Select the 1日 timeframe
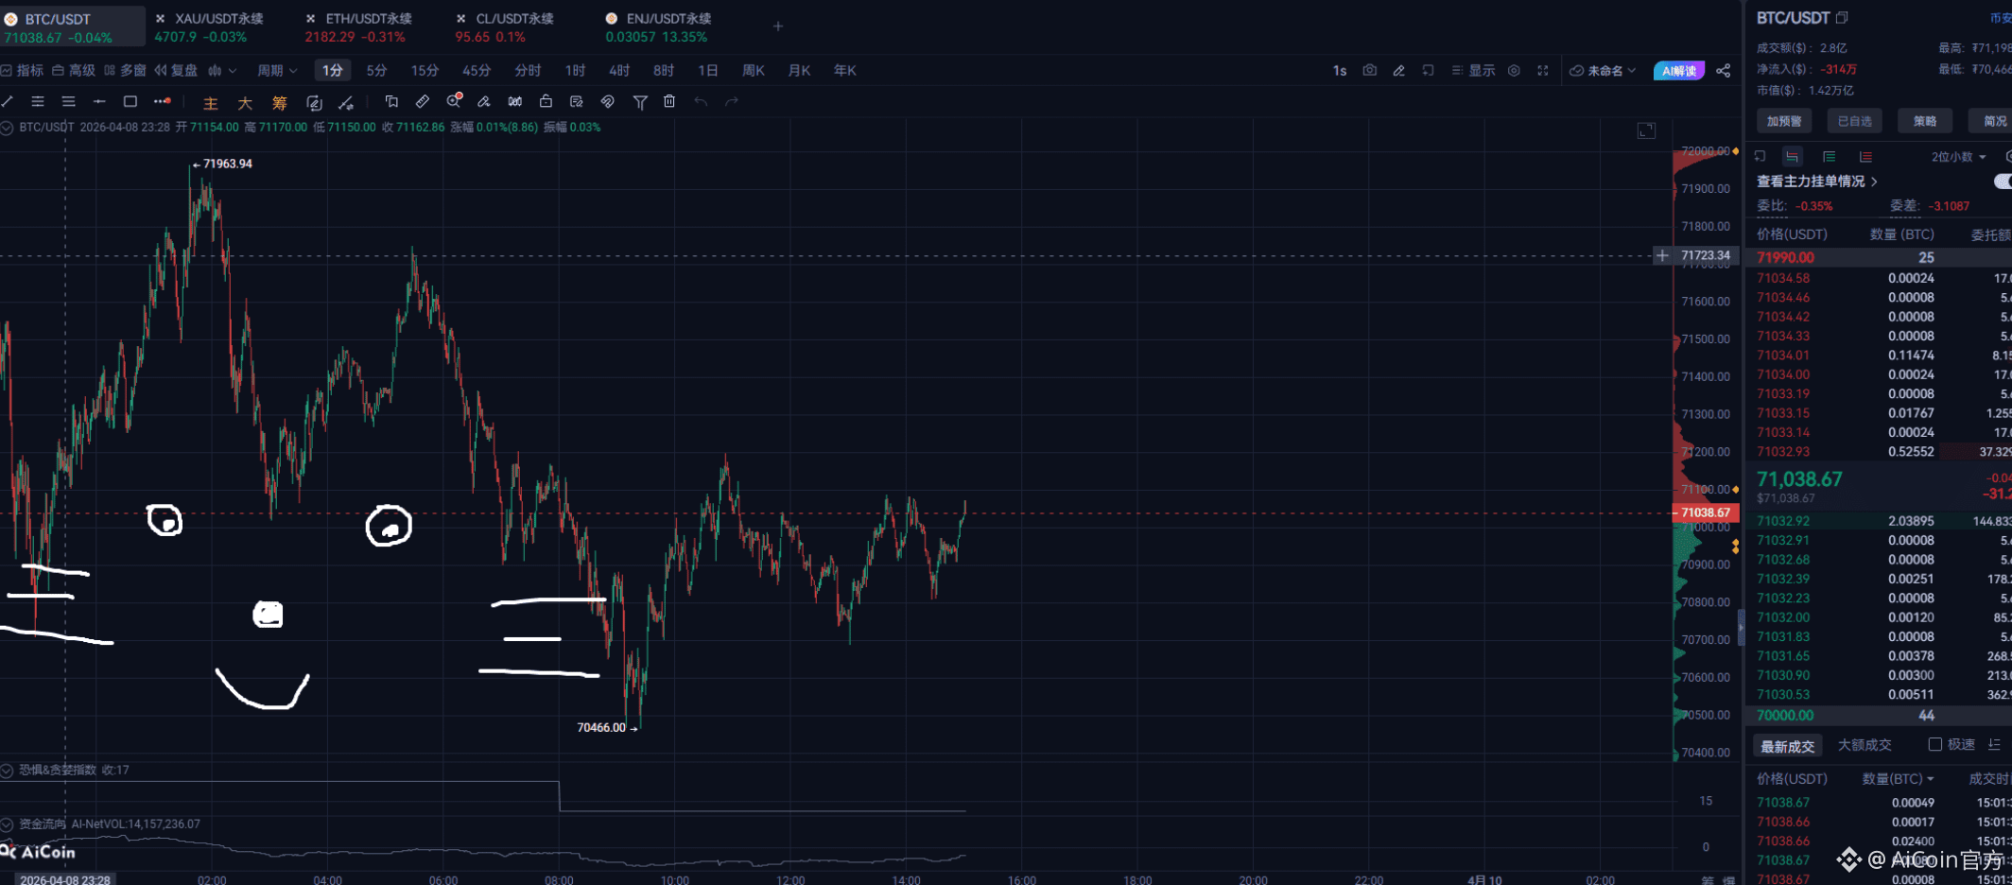 (x=707, y=71)
